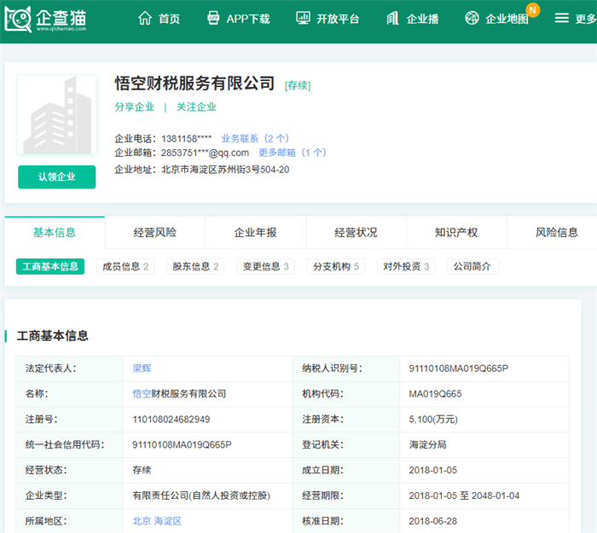Switch to the 基本信息 tab

55,232
